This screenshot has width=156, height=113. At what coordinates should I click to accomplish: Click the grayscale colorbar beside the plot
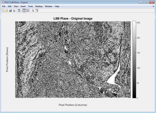(x=134, y=59)
